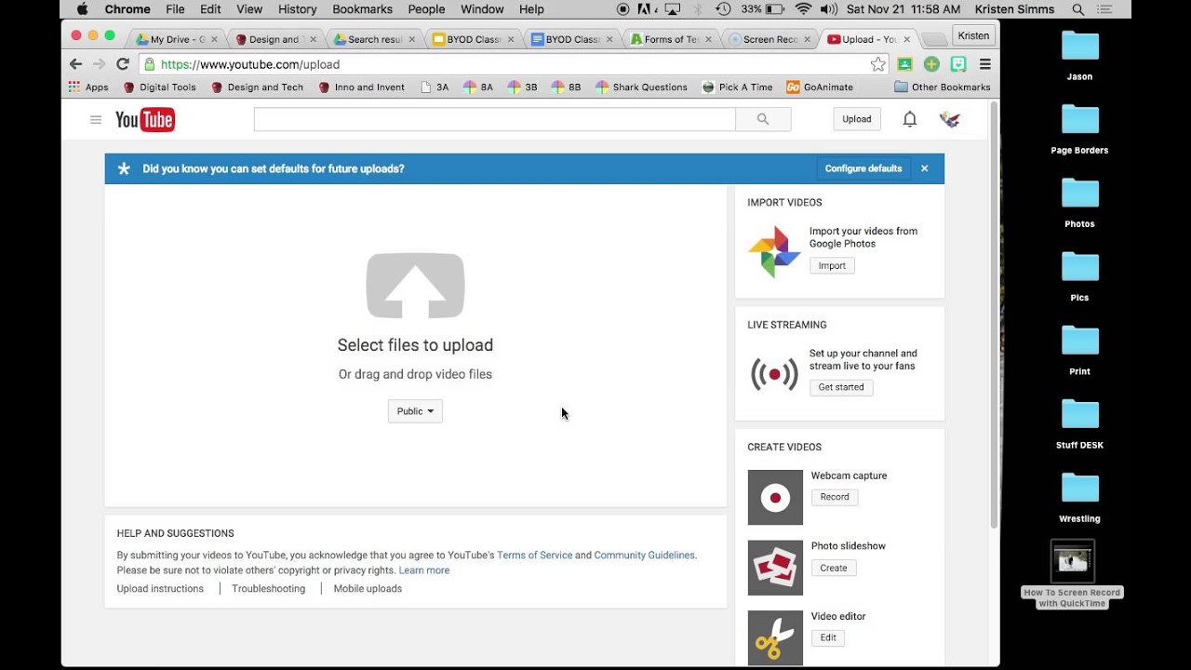
Task: Open the Troubleshooting link
Action: (x=268, y=589)
